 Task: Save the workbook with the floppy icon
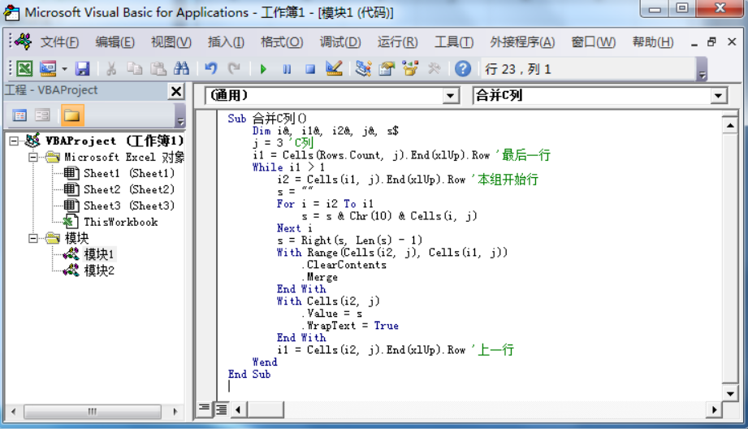(83, 69)
